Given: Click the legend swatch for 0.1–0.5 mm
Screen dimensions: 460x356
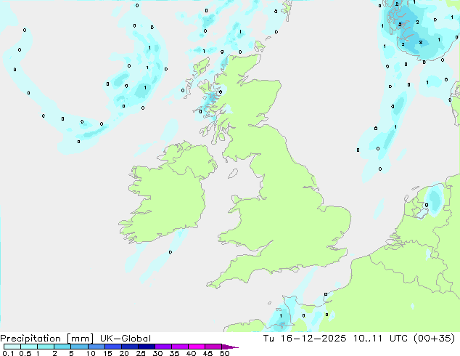Looking at the screenshot, I should (x=12, y=347).
